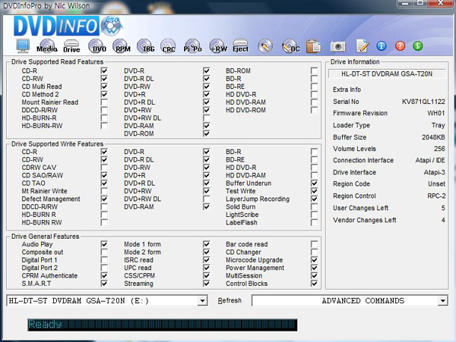Viewport: 456px width, 342px height.
Task: Click the Refresh button
Action: pos(230,300)
